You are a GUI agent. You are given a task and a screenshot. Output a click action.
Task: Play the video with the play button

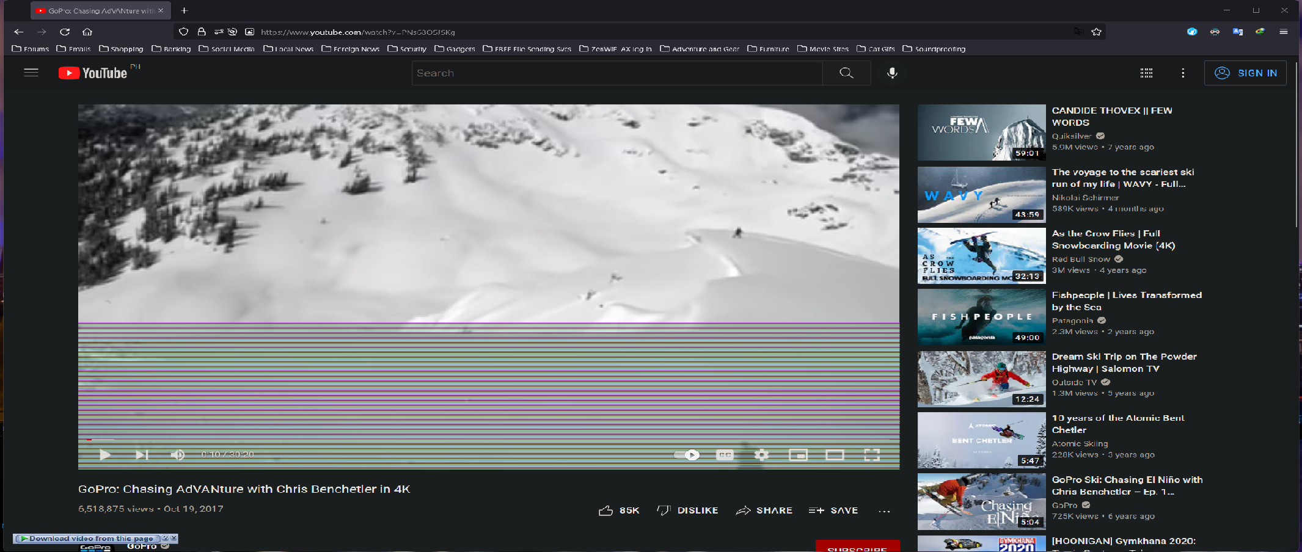(x=105, y=454)
